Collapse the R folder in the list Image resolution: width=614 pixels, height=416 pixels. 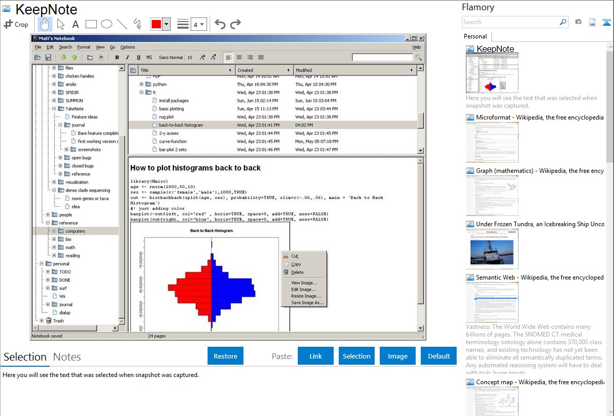click(x=141, y=92)
